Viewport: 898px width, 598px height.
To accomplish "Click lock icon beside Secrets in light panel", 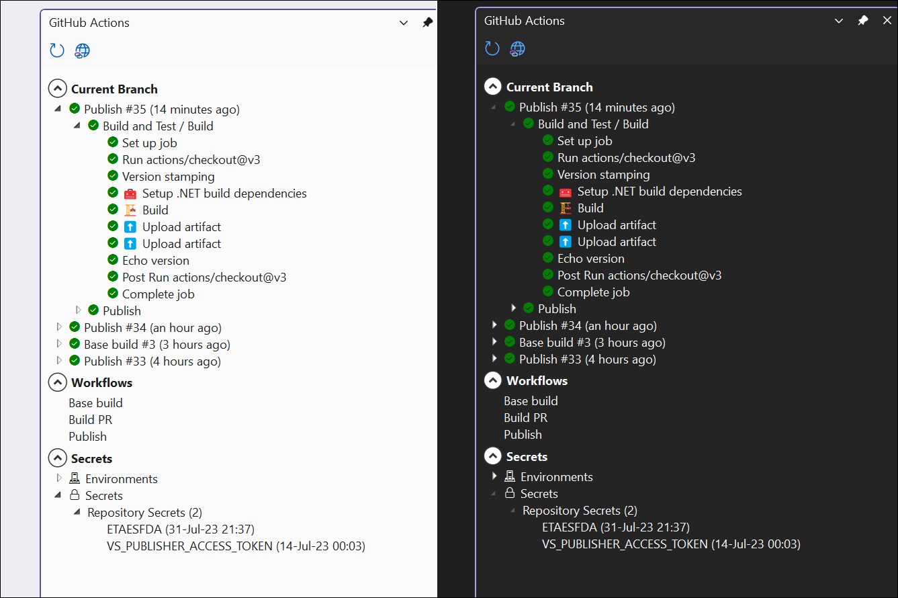I will coord(75,495).
